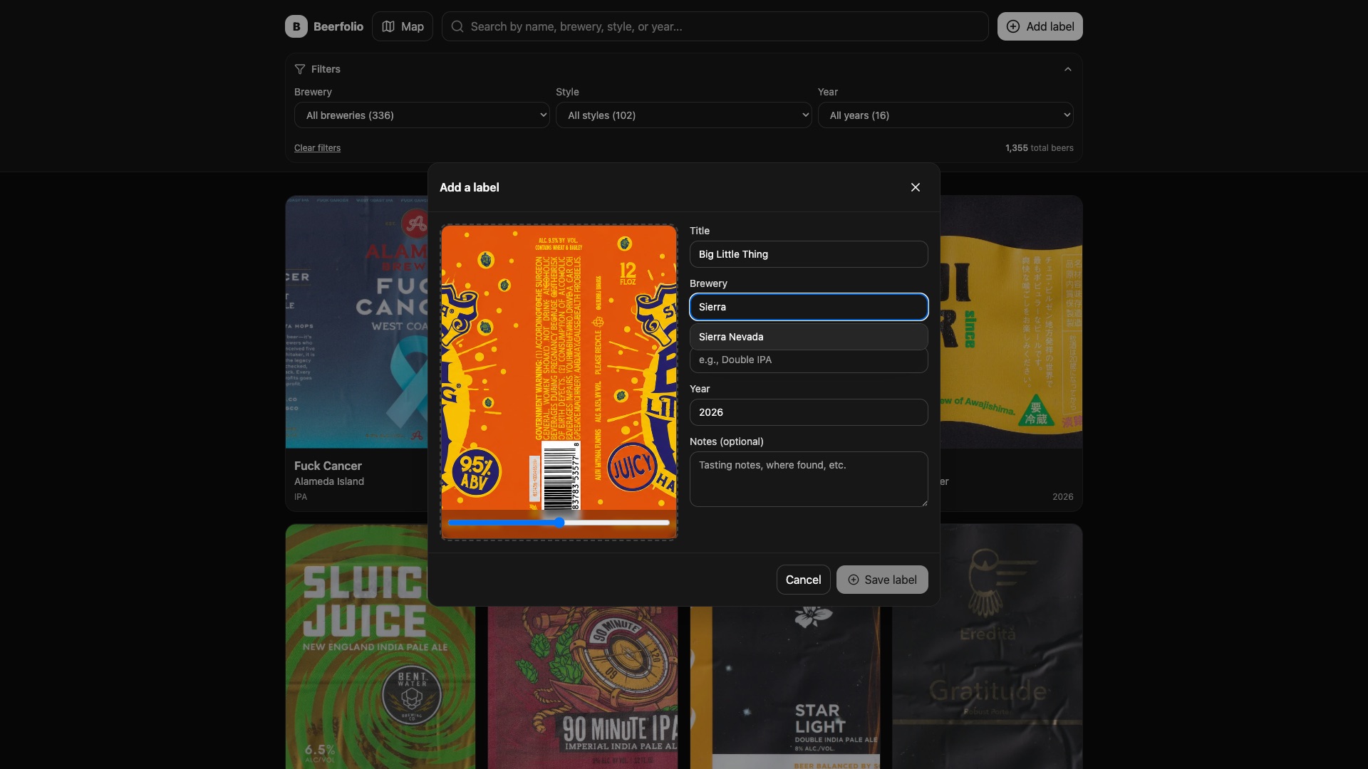
Task: Click the Filters funnel icon
Action: (x=300, y=69)
